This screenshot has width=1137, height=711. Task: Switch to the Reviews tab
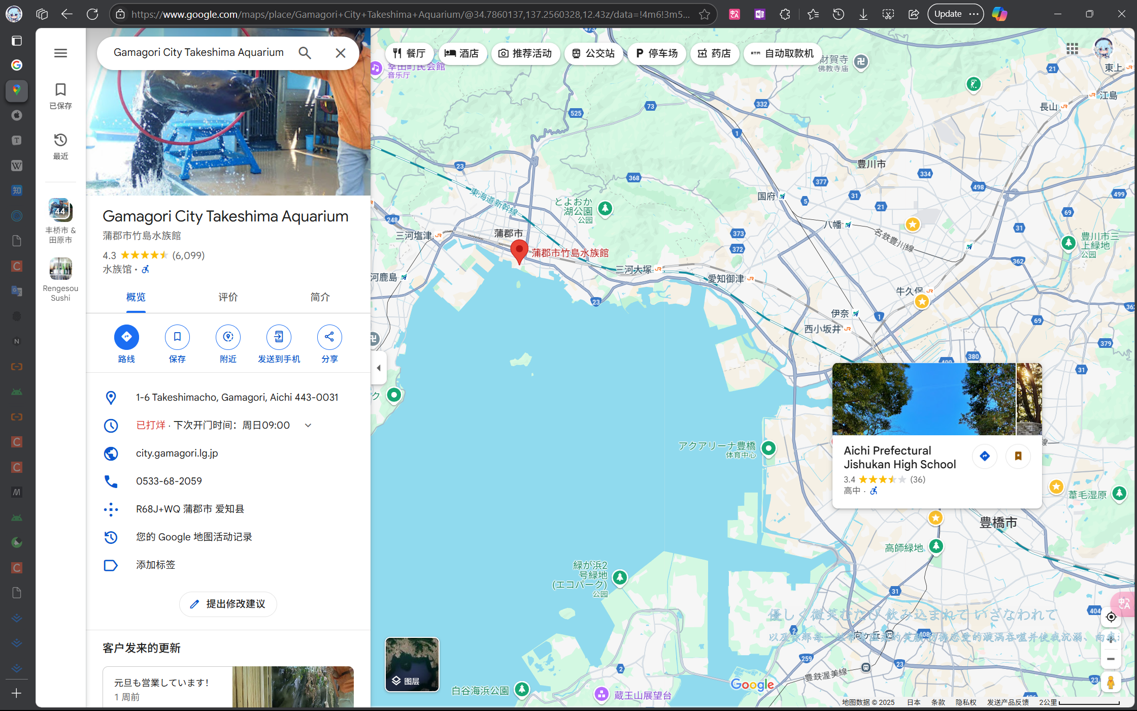point(228,297)
